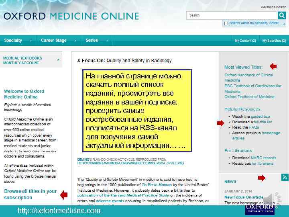Expand Medical Textbooks Monthly Account panel
The image size is (289, 217).
31,60
